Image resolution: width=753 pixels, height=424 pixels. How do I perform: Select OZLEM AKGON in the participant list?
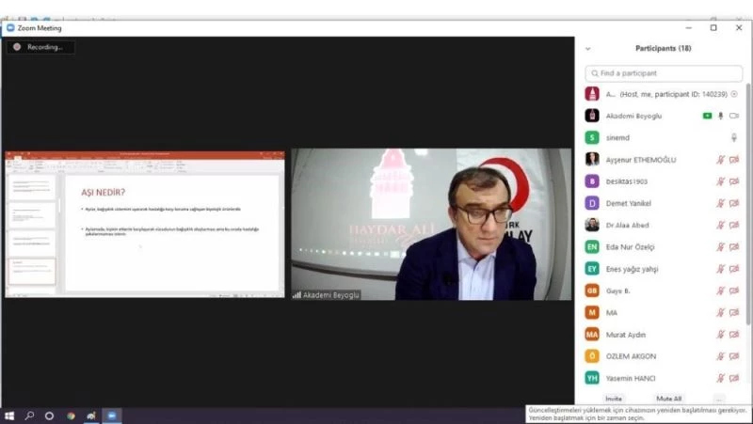pos(631,356)
